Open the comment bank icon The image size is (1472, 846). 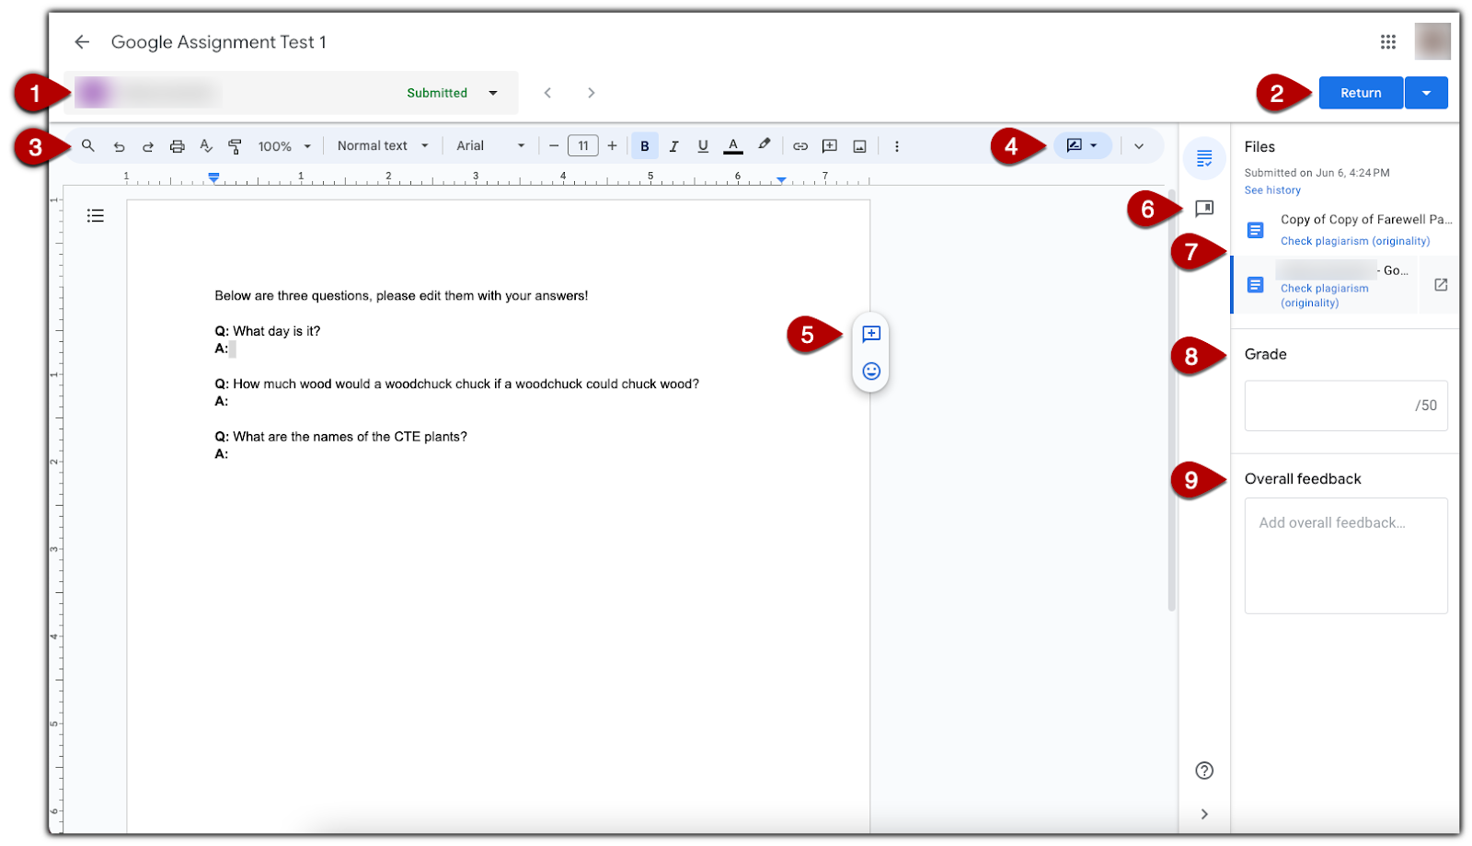[1205, 208]
